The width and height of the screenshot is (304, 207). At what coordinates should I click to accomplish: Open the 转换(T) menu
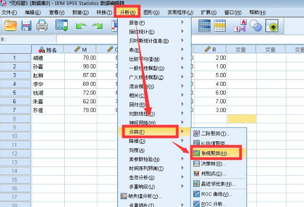tap(104, 13)
